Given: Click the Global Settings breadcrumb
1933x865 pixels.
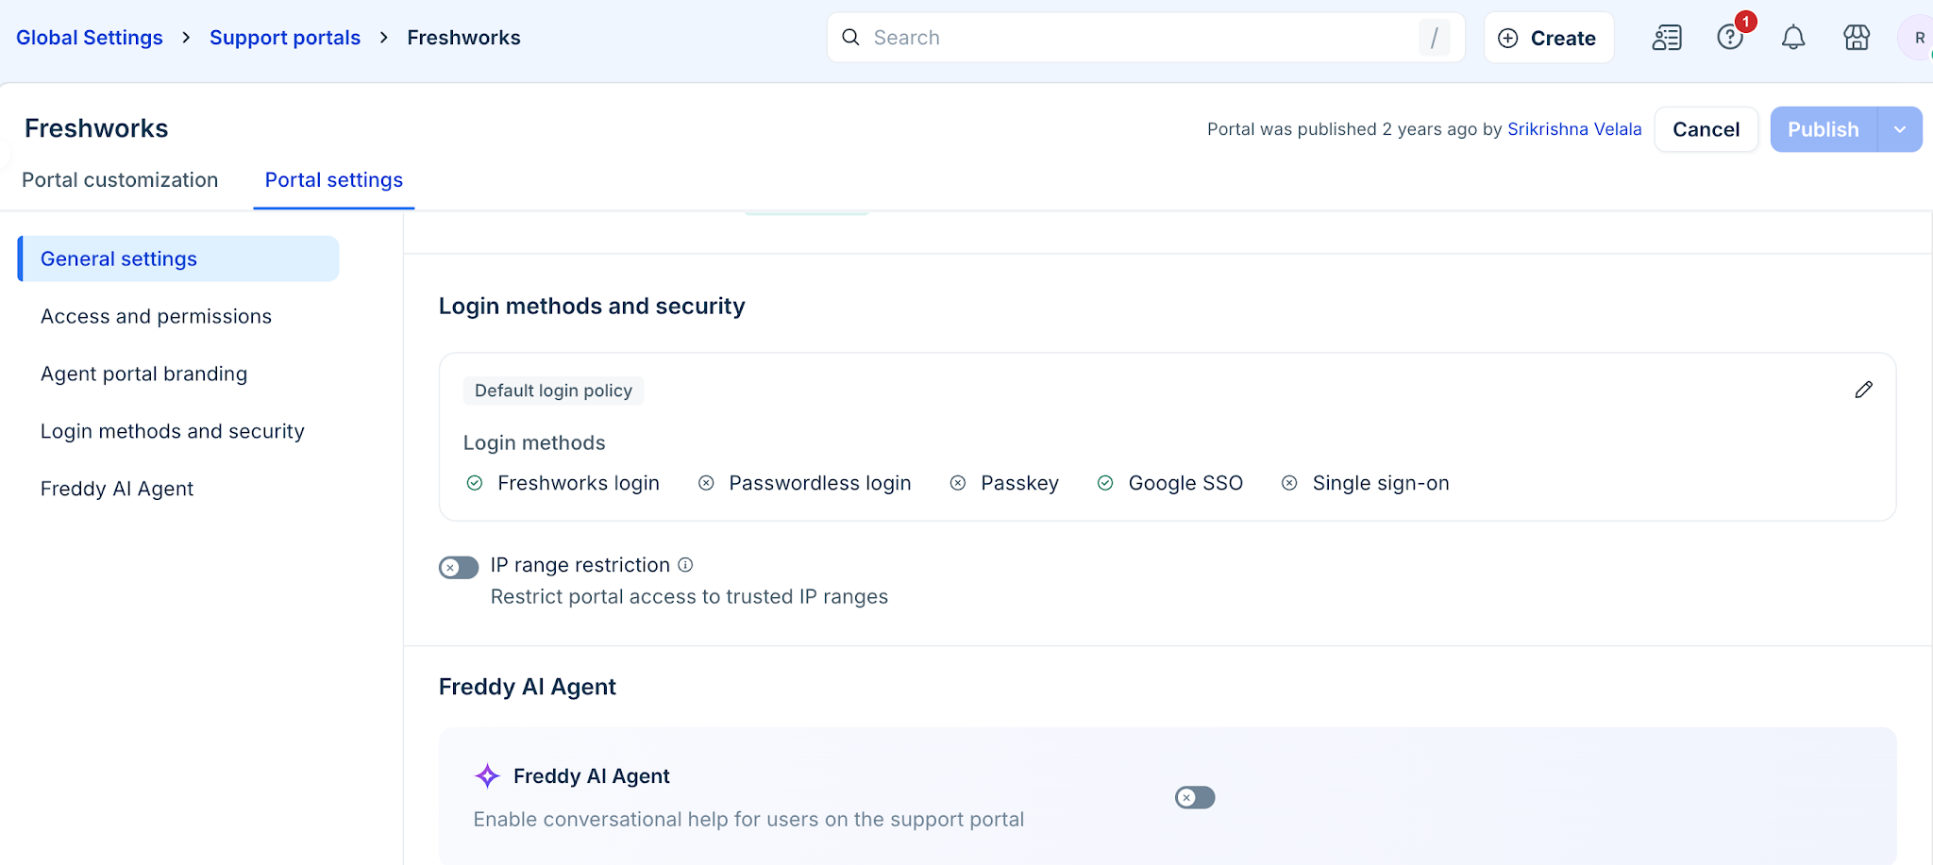Looking at the screenshot, I should tap(90, 38).
